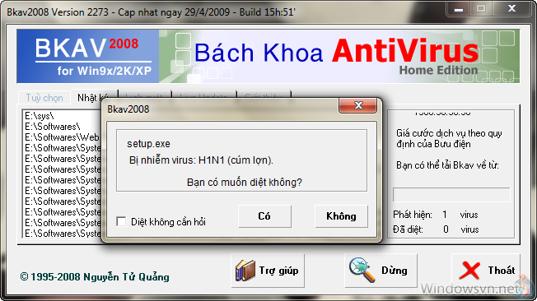537x301 pixels.
Task: Switch to the Tuỳ chọn tab
Action: pyautogui.click(x=44, y=98)
